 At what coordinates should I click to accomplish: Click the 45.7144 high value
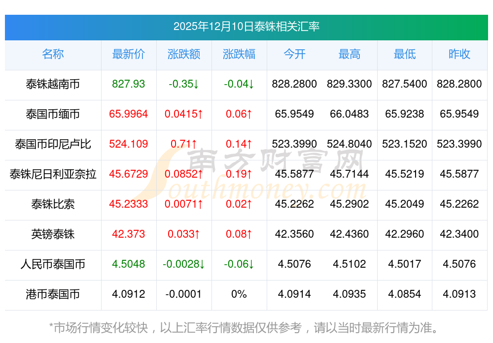(350, 174)
